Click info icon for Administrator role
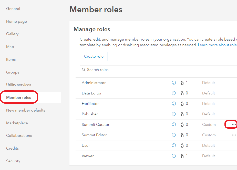The height and width of the screenshot is (170, 237). (x=174, y=83)
